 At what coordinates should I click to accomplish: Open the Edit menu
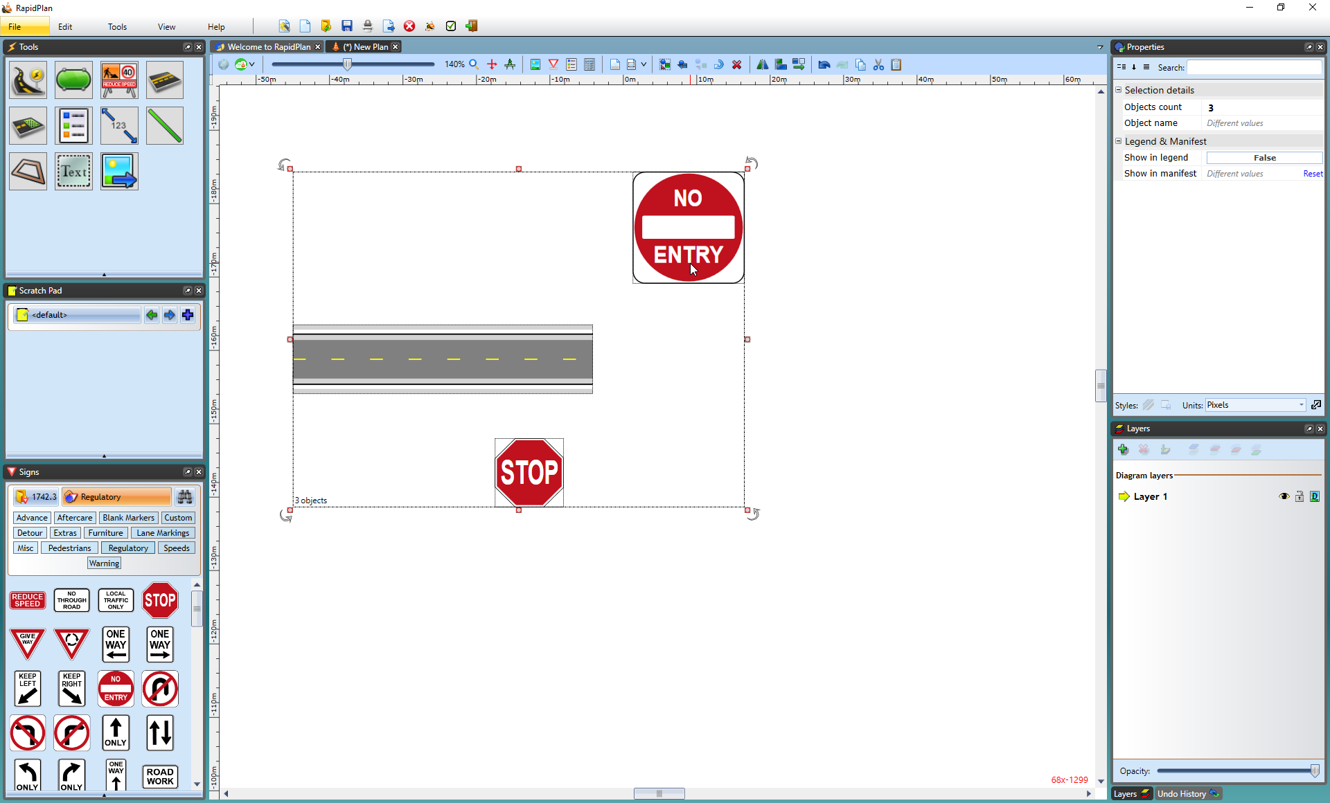pos(65,27)
